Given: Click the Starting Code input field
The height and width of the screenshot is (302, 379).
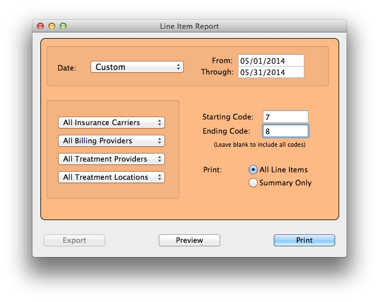Looking at the screenshot, I should [285, 117].
